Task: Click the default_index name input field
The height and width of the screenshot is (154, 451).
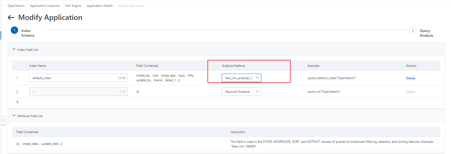Action: [78, 78]
